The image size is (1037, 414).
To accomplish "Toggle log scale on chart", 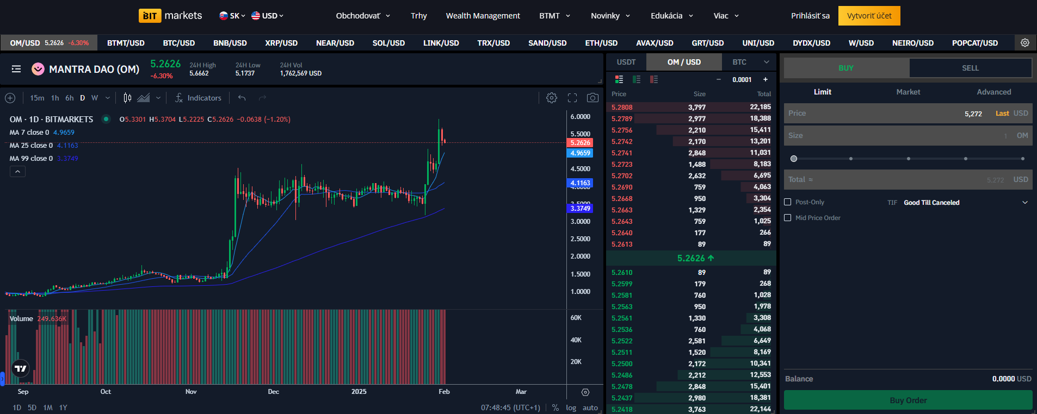I will (571, 407).
